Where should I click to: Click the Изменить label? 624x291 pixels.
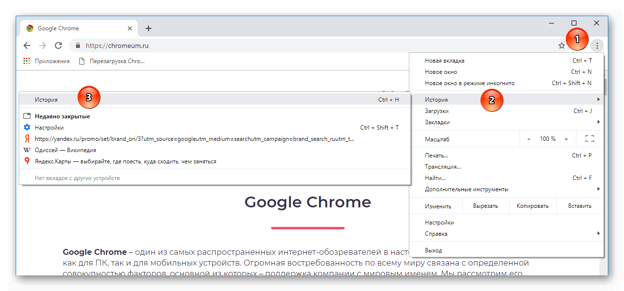point(438,206)
